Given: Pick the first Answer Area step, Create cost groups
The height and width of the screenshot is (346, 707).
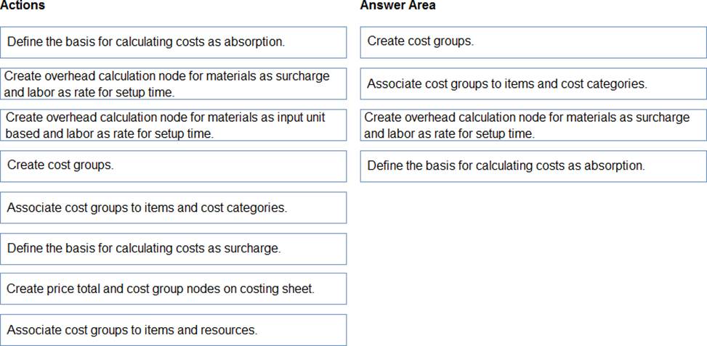Looking at the screenshot, I should (x=533, y=42).
